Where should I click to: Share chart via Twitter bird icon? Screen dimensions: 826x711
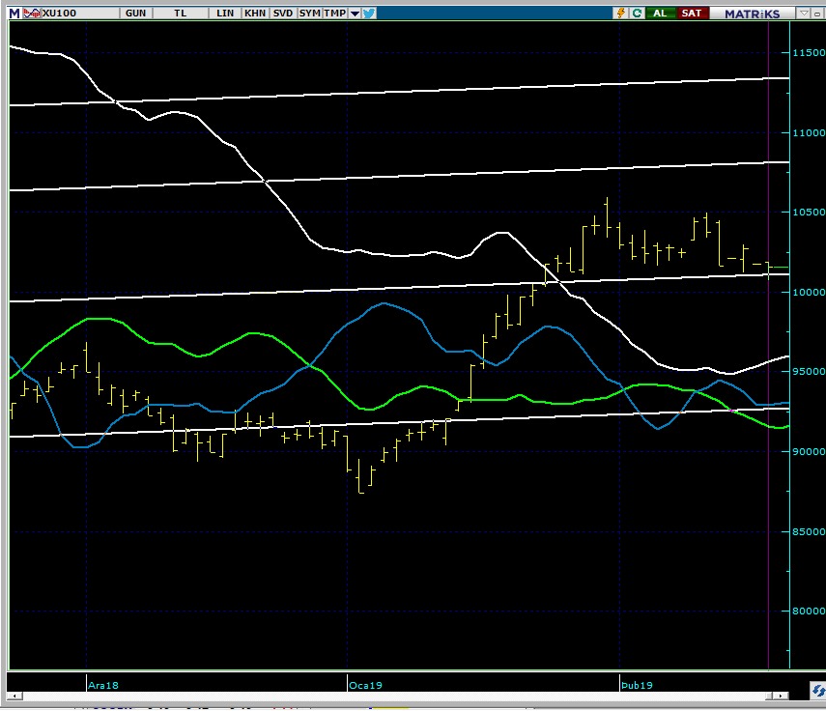click(369, 14)
